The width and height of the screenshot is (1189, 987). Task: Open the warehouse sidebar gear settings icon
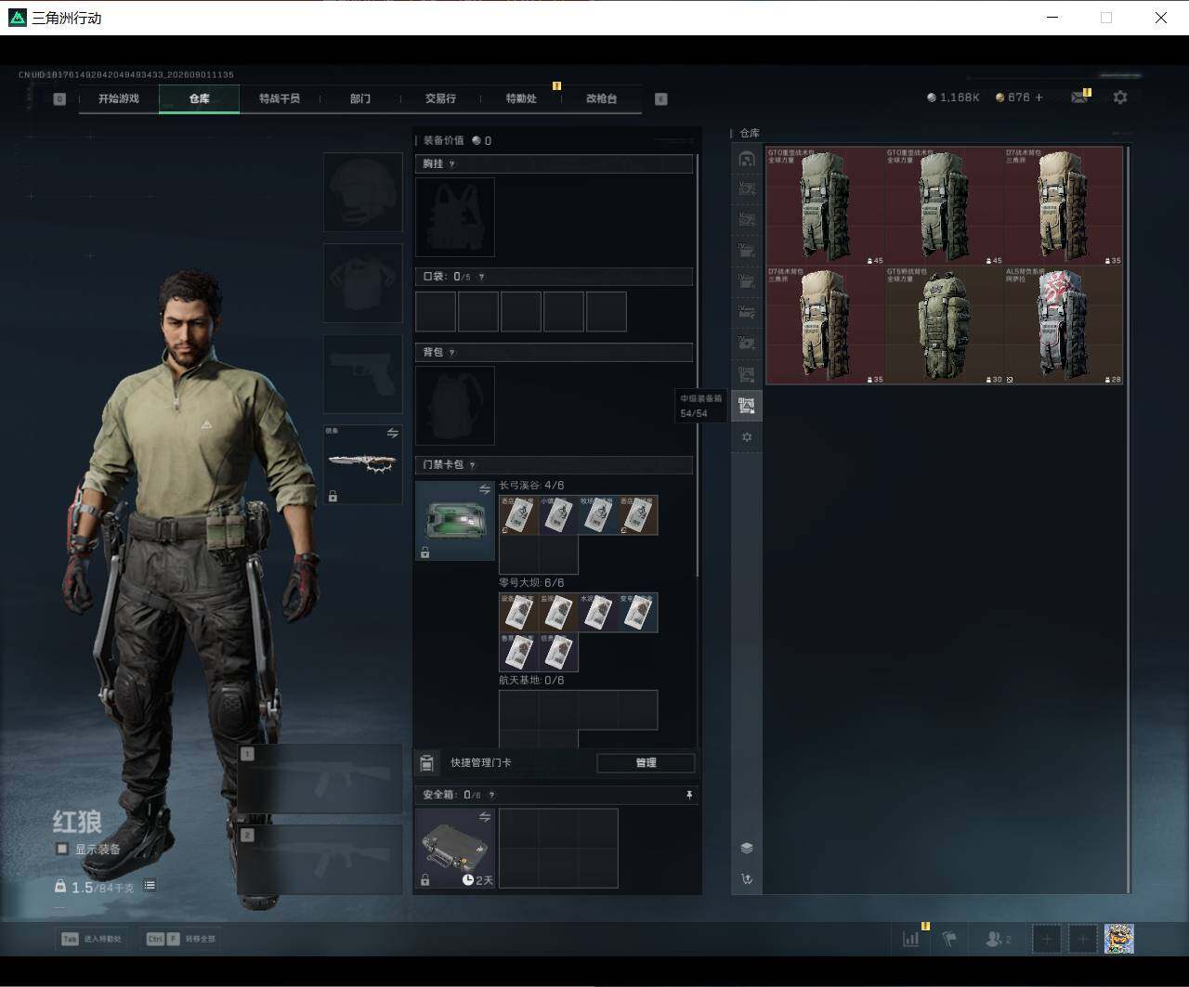click(x=746, y=436)
